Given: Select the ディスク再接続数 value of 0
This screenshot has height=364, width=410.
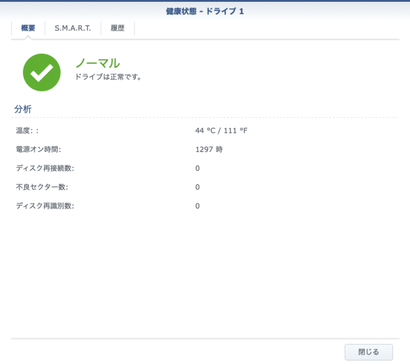Looking at the screenshot, I should click(197, 168).
